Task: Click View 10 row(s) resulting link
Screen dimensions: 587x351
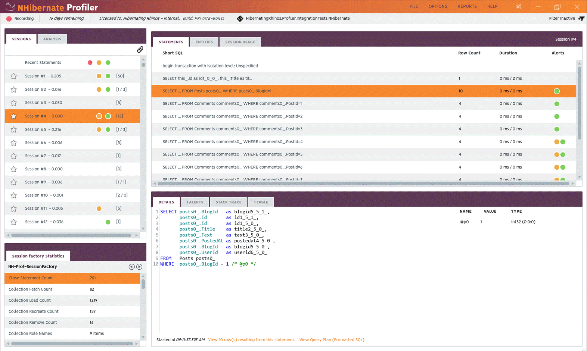Action: click(251, 340)
